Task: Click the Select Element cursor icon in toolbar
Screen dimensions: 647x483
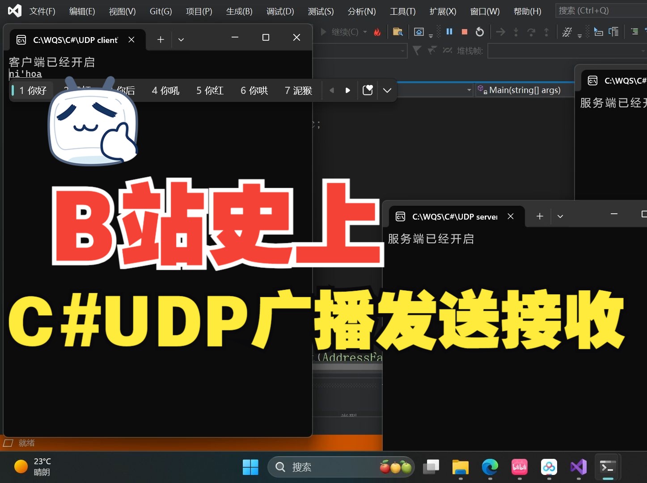Action: [598, 32]
